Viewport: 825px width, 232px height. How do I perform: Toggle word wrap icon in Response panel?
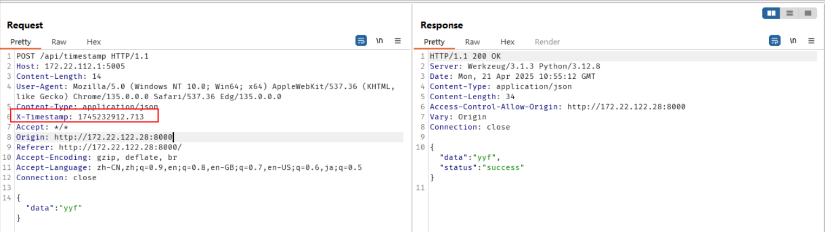pos(775,40)
